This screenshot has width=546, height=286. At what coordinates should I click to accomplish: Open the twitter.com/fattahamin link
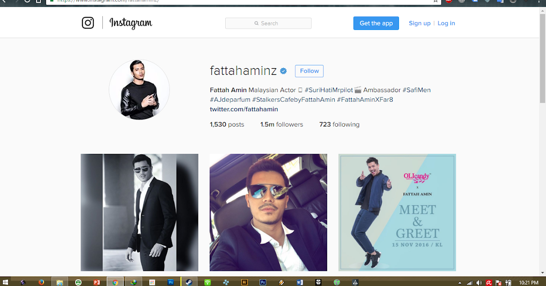pos(244,109)
